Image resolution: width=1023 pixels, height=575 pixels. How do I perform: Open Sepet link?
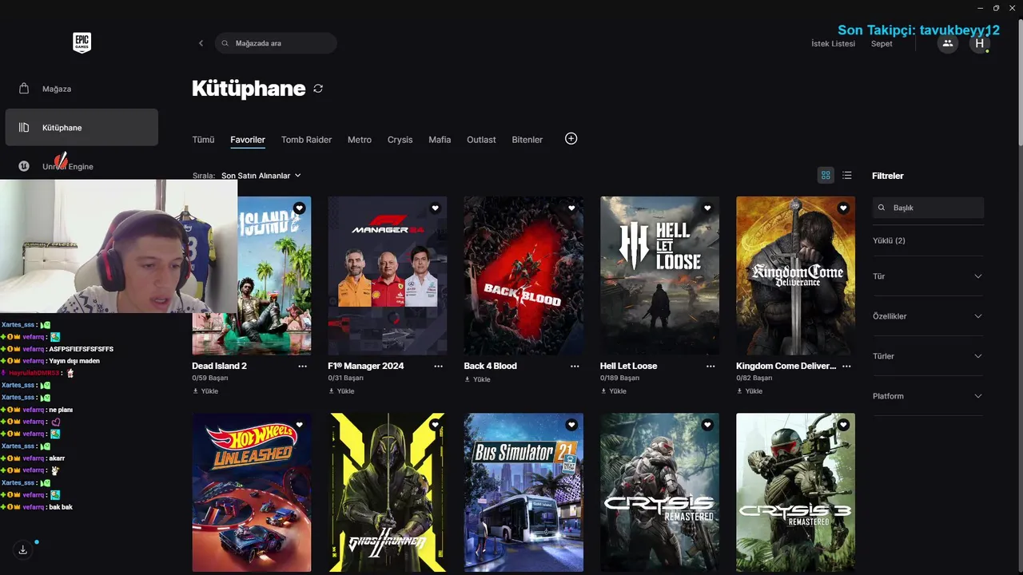[882, 44]
